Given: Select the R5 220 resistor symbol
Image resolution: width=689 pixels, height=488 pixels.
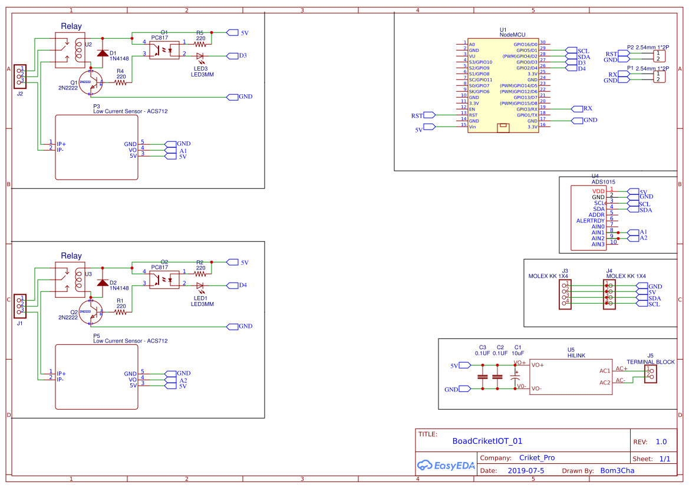Looking at the screenshot, I should [x=200, y=44].
